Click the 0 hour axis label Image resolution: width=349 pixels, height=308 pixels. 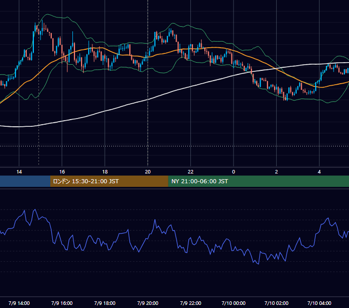point(234,172)
